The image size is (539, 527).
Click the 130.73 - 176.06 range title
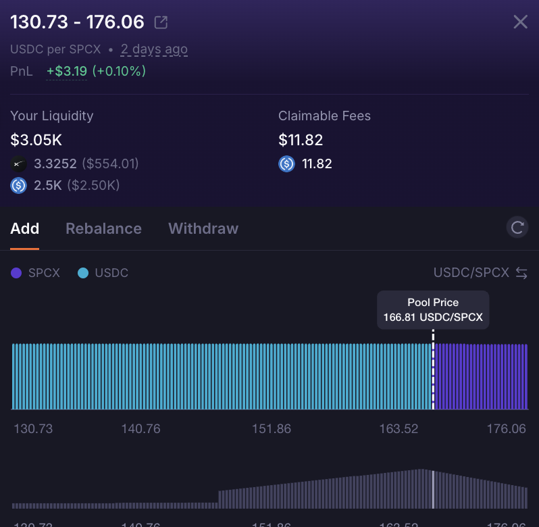click(78, 22)
